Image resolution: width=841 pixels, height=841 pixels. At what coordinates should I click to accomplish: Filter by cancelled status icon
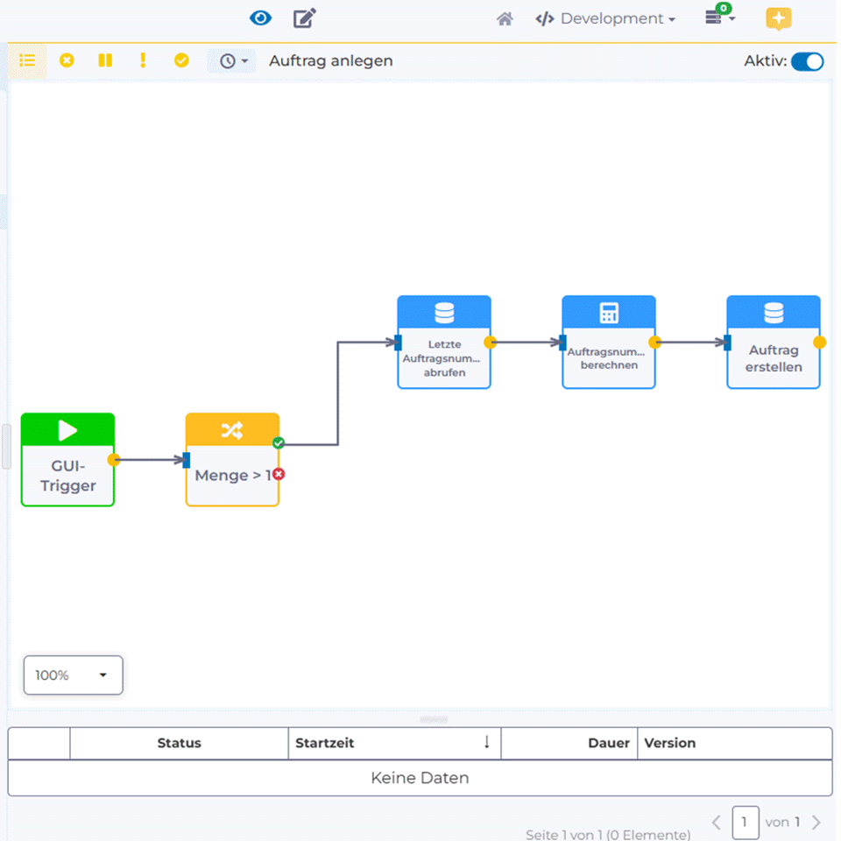67,61
